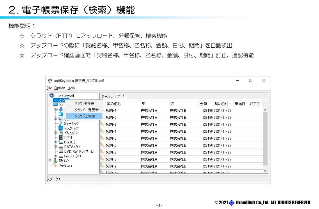319x209 pixels.
Task: Select the unitKeypad root tree label
Action: coord(66,96)
